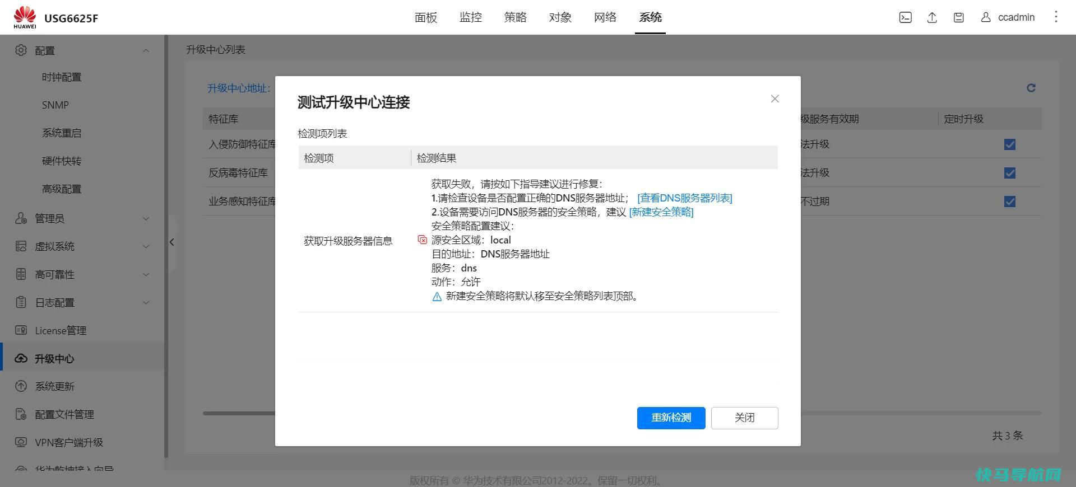Click the 日志配置 sidebar icon
Viewport: 1076px width, 487px height.
(x=21, y=302)
